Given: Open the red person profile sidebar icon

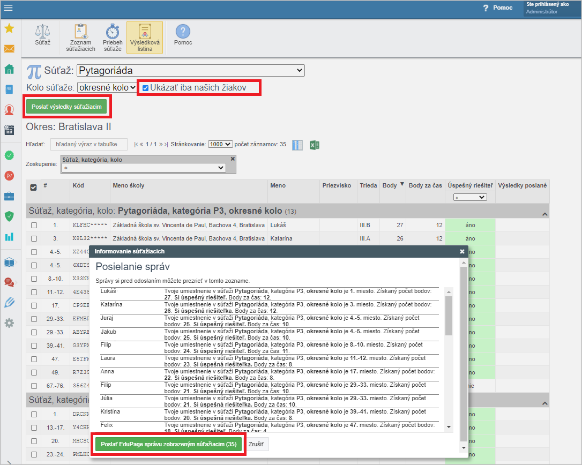Looking at the screenshot, I should click(9, 110).
